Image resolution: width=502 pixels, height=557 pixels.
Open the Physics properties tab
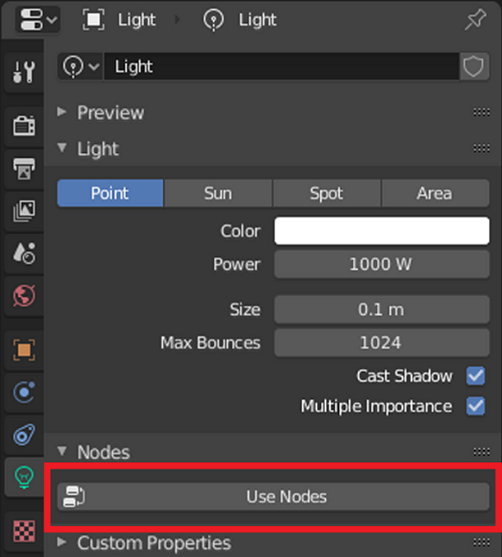24,392
